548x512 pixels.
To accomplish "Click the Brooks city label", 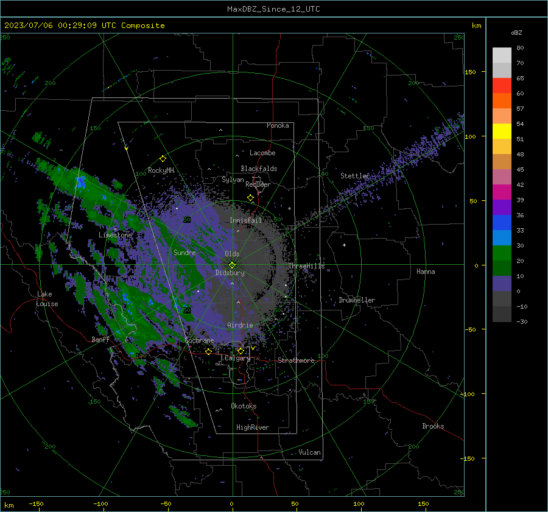I will tap(433, 426).
